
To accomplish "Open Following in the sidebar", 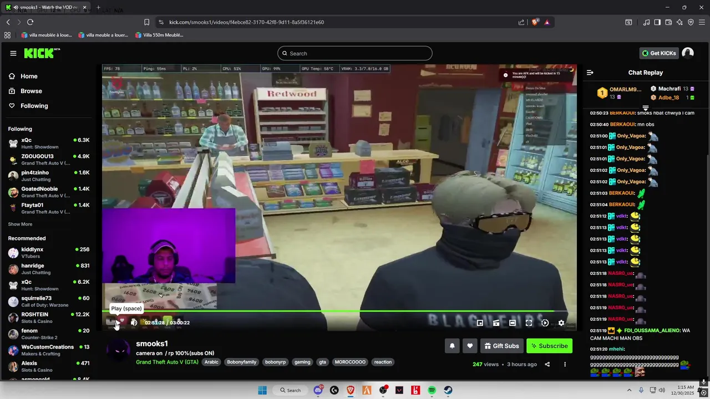I will 28,106.
